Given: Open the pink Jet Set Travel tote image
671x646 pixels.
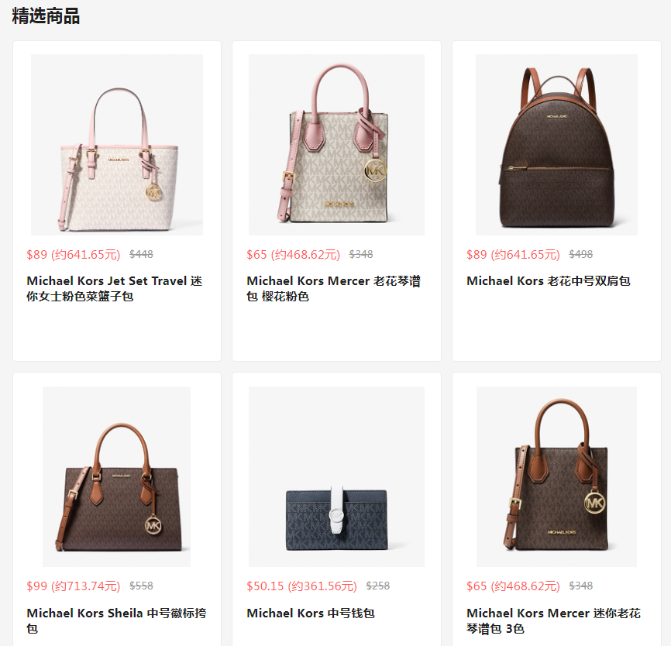Looking at the screenshot, I should (x=117, y=145).
